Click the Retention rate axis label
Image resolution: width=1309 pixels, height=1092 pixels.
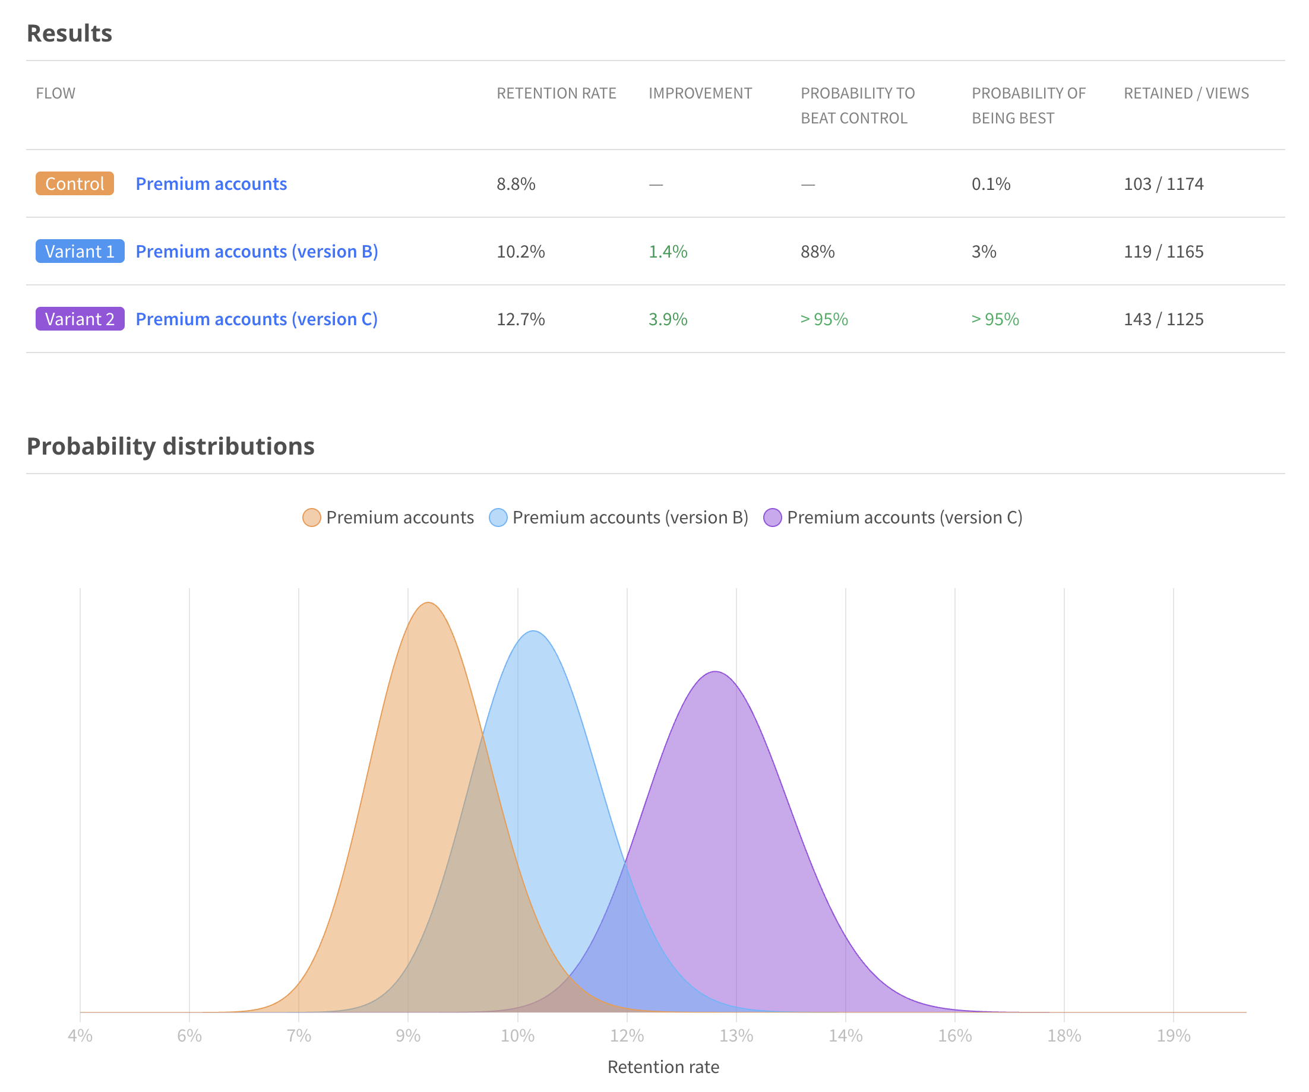click(663, 1066)
